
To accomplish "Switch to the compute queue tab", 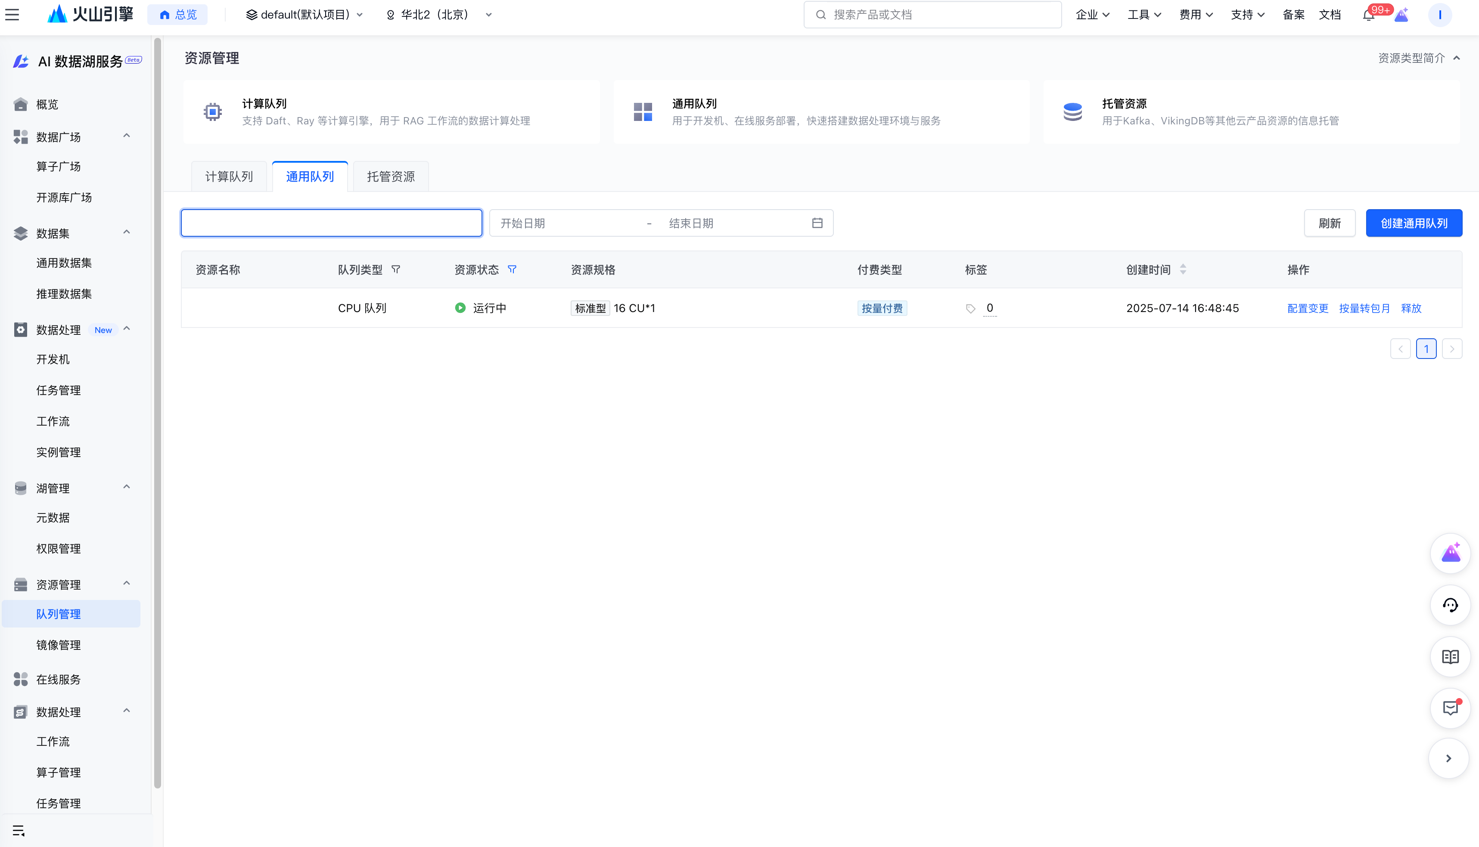I will pyautogui.click(x=229, y=176).
